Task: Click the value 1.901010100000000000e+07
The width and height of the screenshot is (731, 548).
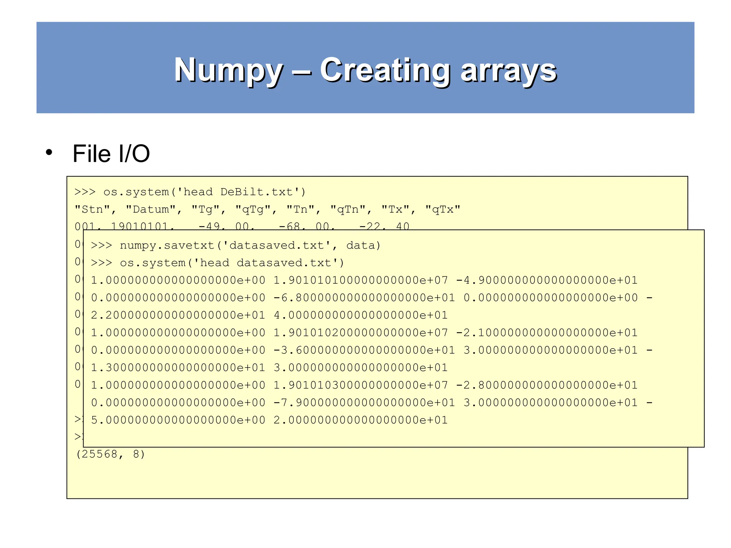Action: pyautogui.click(x=361, y=280)
